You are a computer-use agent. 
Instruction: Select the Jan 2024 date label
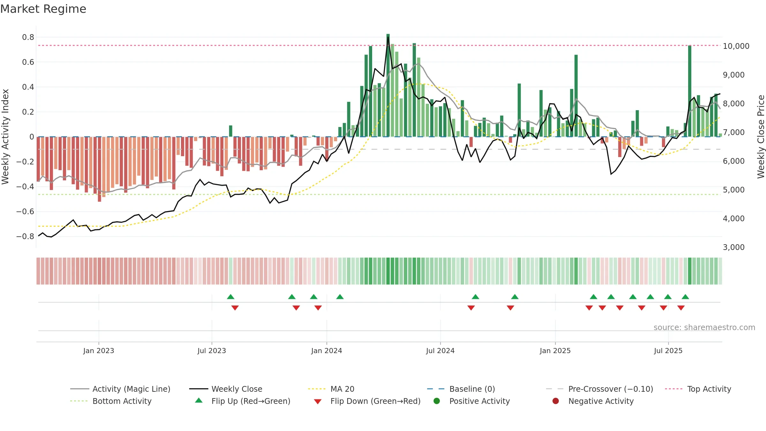click(x=327, y=351)
